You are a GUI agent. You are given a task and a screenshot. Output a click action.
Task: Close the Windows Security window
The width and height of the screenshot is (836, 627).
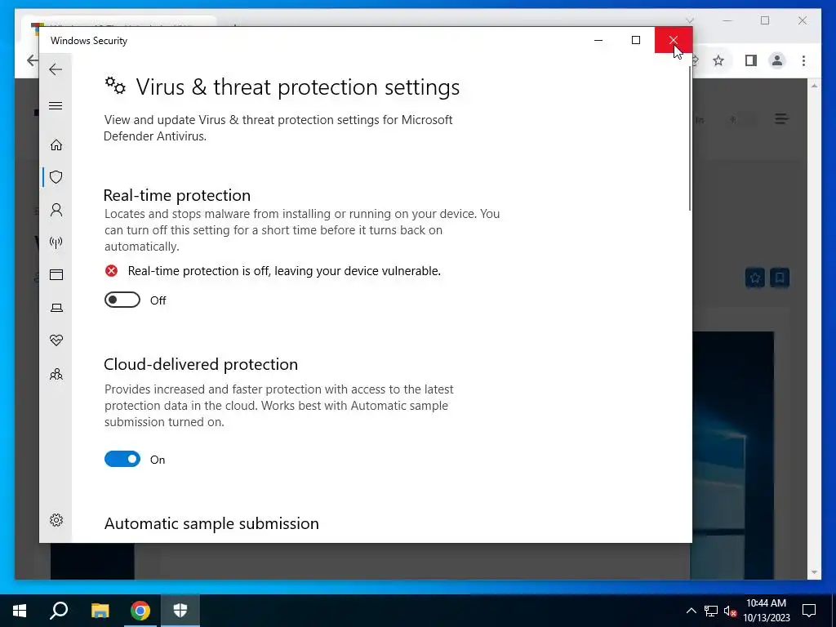point(674,40)
